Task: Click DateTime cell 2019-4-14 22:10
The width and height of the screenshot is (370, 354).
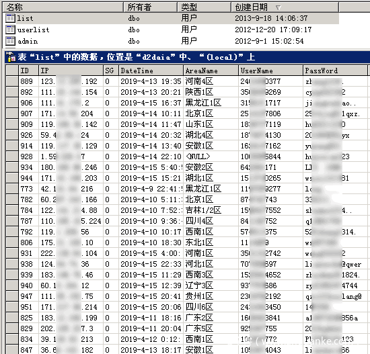Action: pos(151,157)
